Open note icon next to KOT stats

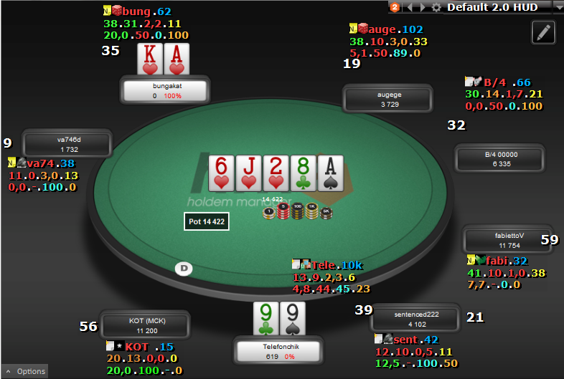110,346
